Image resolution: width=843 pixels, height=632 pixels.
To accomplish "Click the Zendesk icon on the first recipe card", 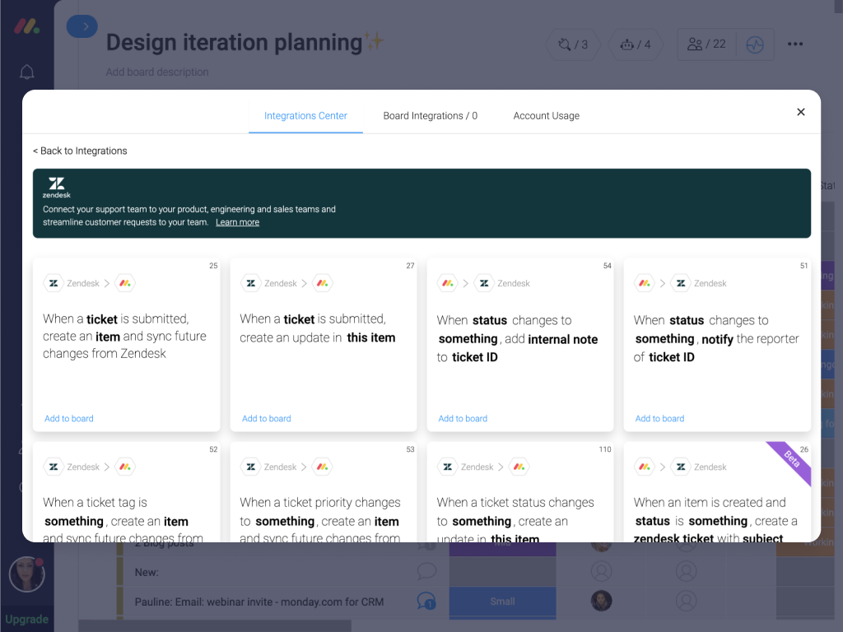I will tap(53, 282).
